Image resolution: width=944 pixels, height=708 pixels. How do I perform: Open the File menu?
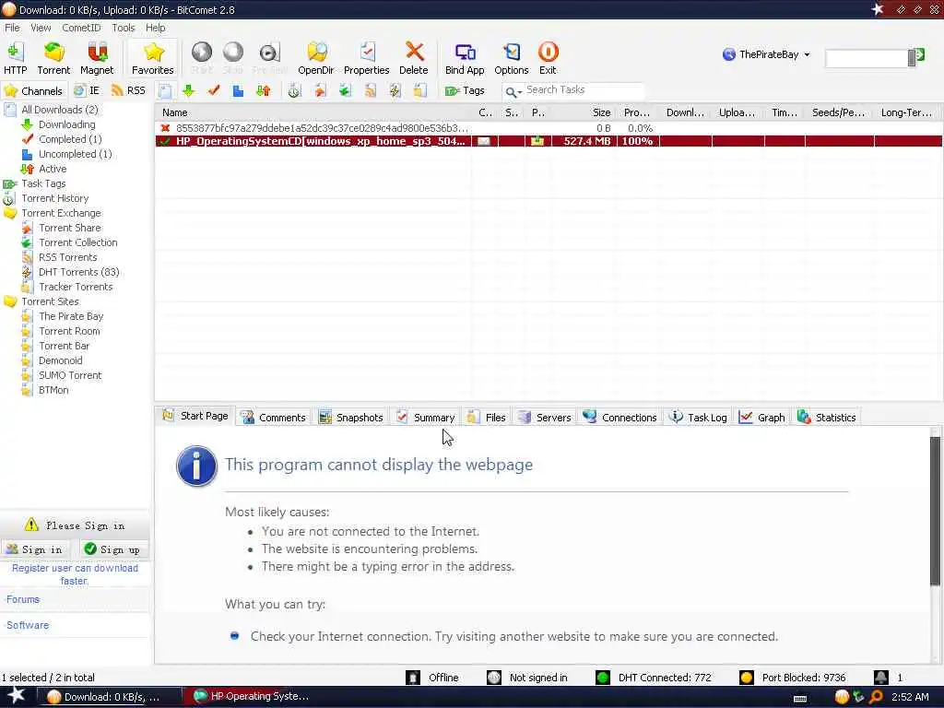tap(12, 28)
